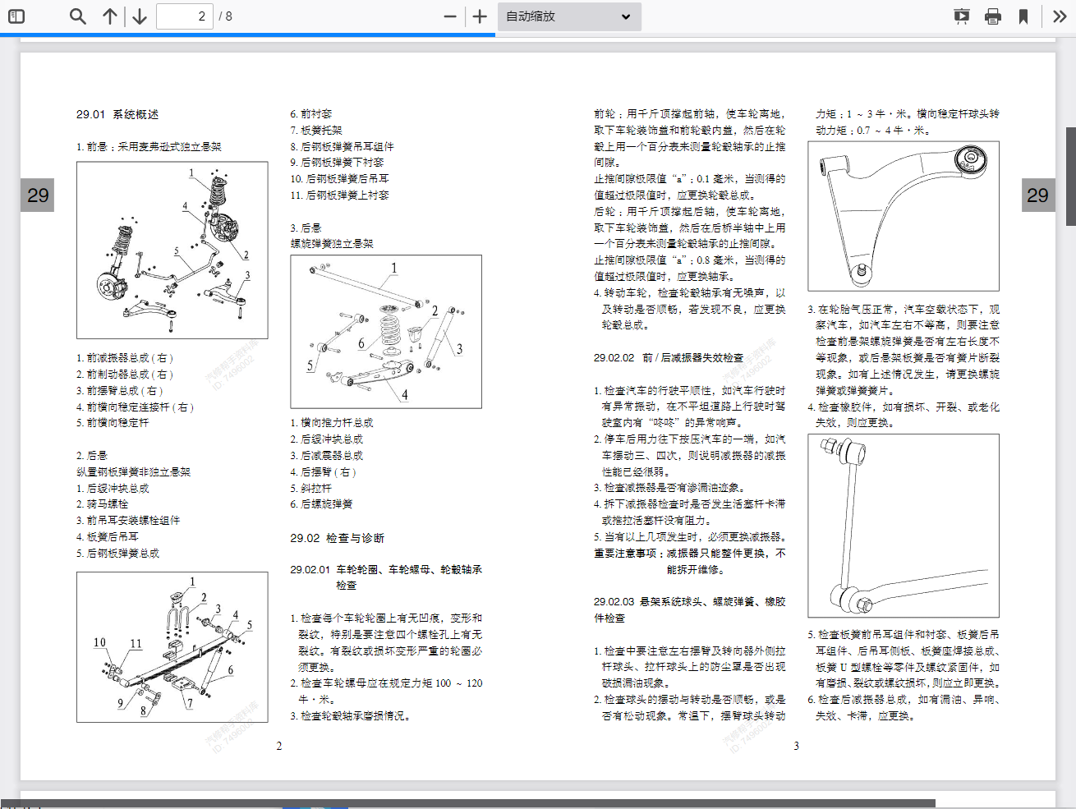Click the left chapter tab labeled 29

click(x=37, y=195)
